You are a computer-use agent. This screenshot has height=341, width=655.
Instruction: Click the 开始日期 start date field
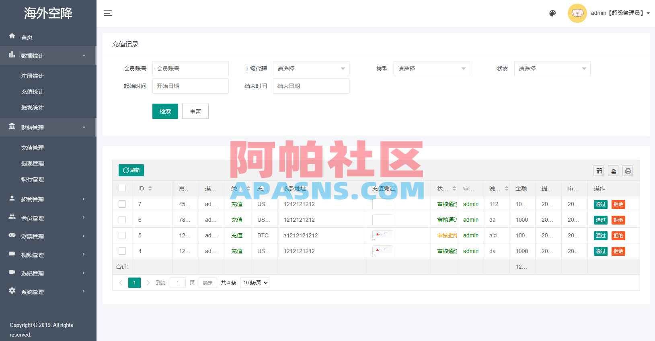coord(190,86)
